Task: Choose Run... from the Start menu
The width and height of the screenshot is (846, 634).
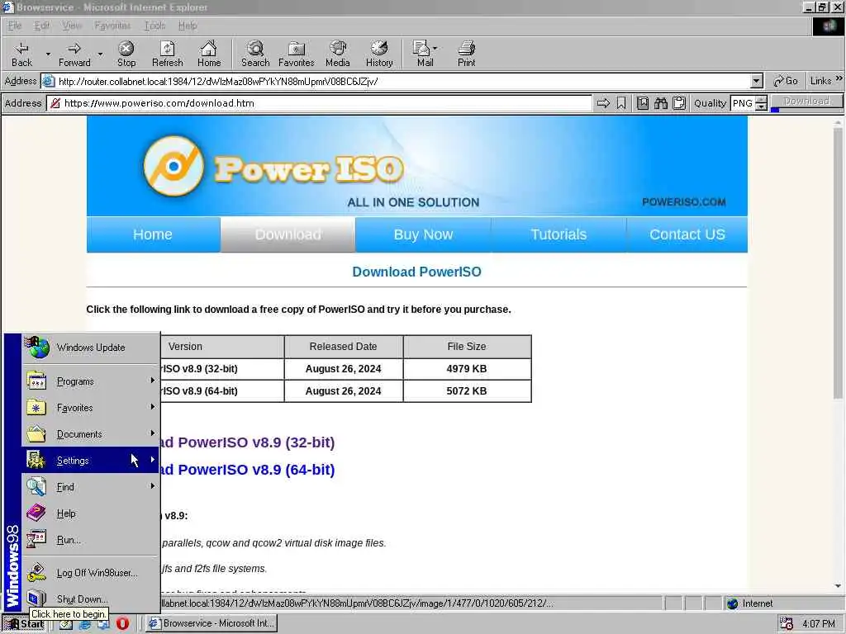Action: 91,540
